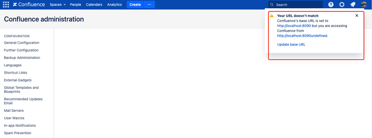Open the Help question mark icon
This screenshot has height=138, width=372.
pyautogui.click(x=331, y=4)
